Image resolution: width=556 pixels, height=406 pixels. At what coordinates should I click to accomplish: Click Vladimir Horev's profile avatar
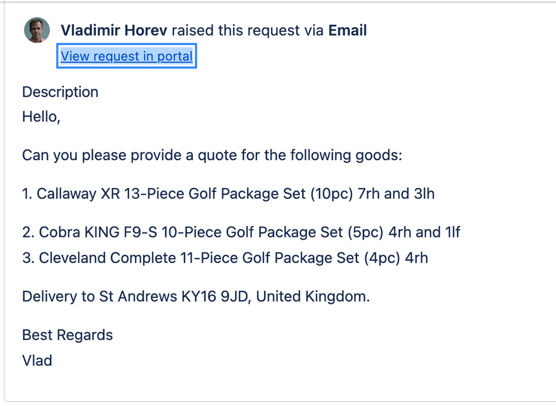(36, 30)
